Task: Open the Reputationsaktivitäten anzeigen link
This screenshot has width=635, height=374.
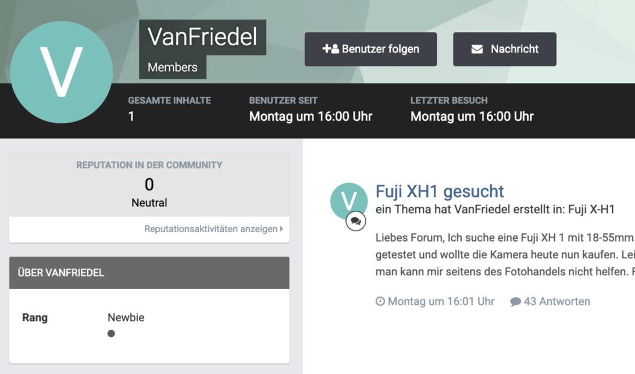Action: click(211, 229)
